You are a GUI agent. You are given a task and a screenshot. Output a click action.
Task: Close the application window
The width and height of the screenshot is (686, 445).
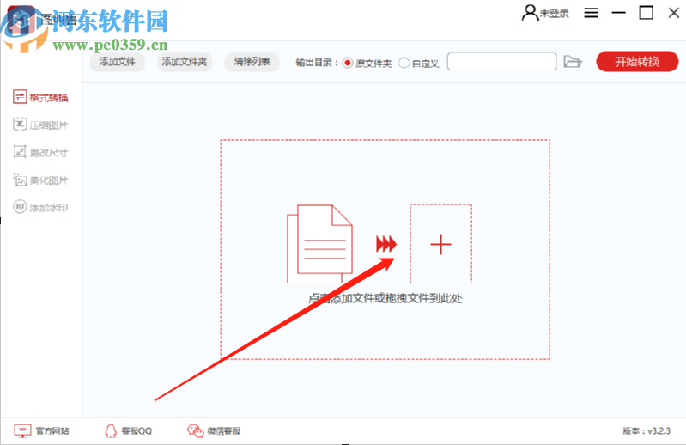tap(674, 13)
